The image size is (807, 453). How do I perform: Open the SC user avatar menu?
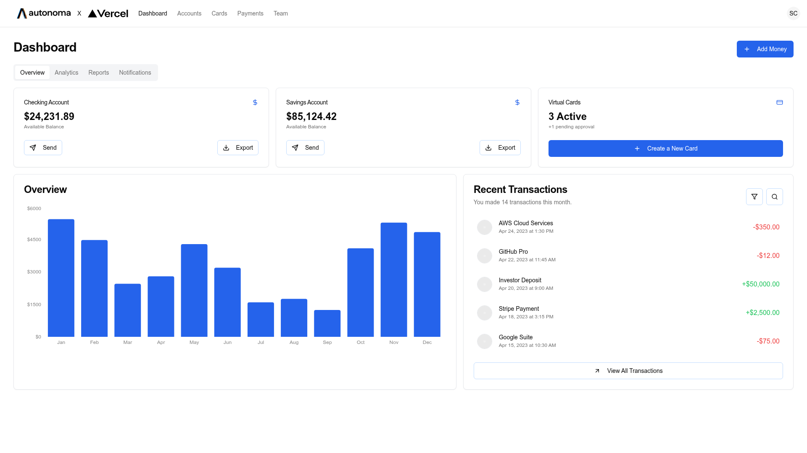(x=793, y=13)
